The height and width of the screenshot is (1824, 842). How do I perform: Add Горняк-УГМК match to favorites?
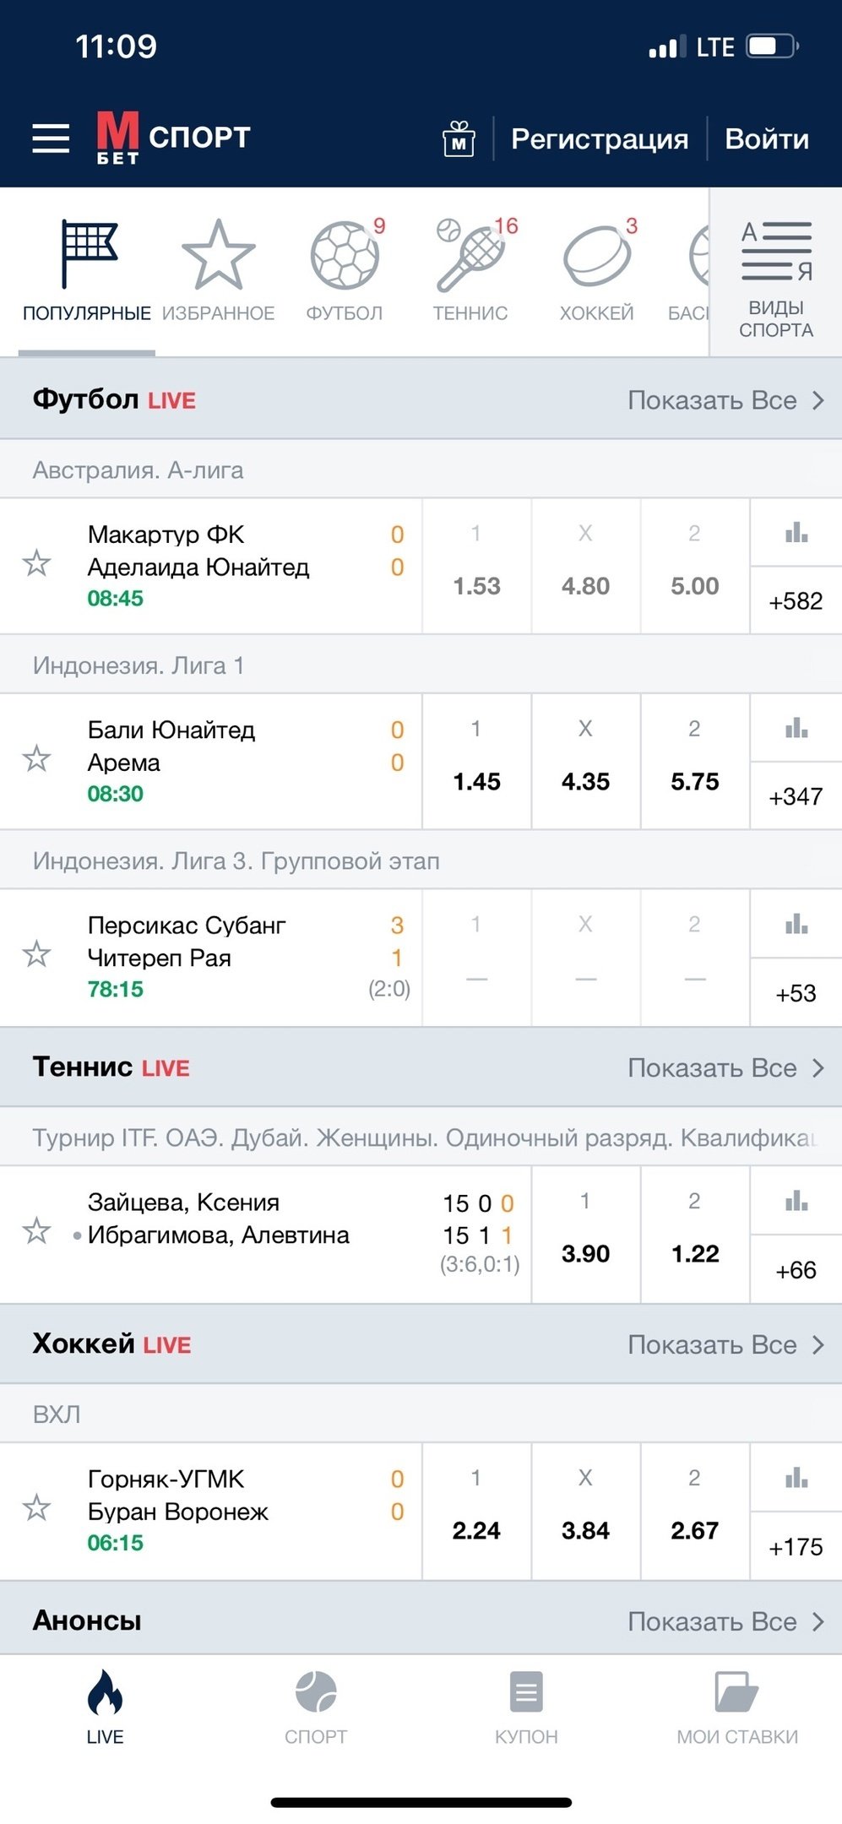tap(36, 1507)
